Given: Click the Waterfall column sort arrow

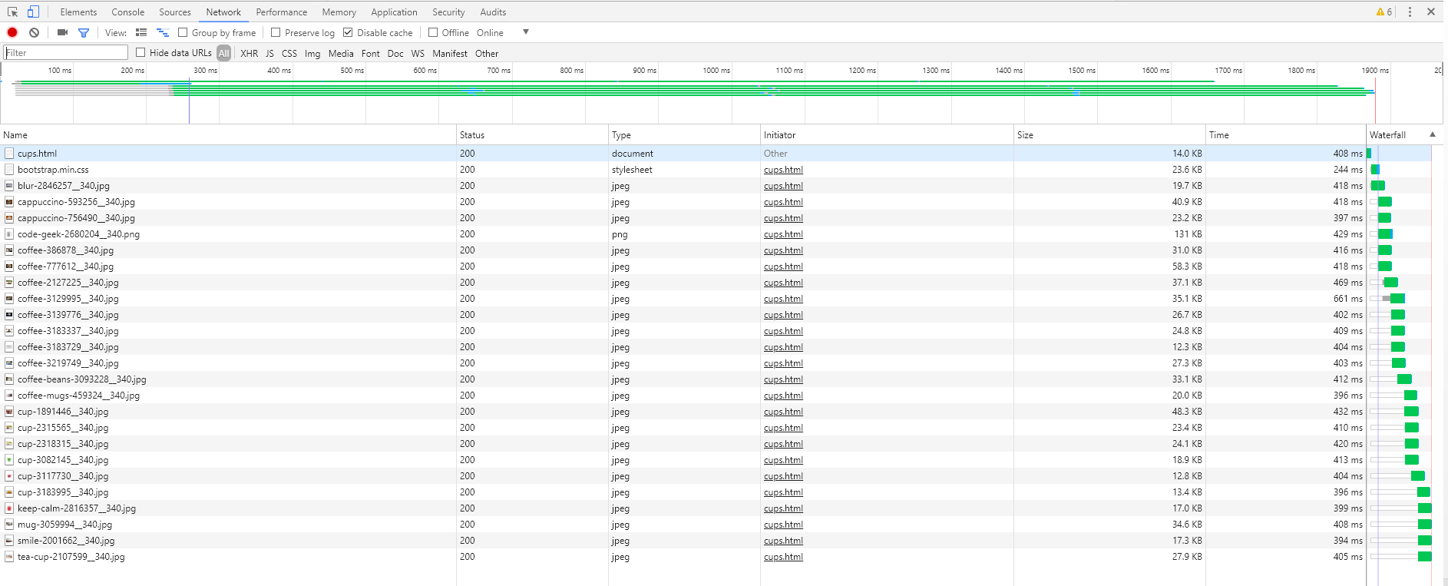Looking at the screenshot, I should pos(1433,134).
